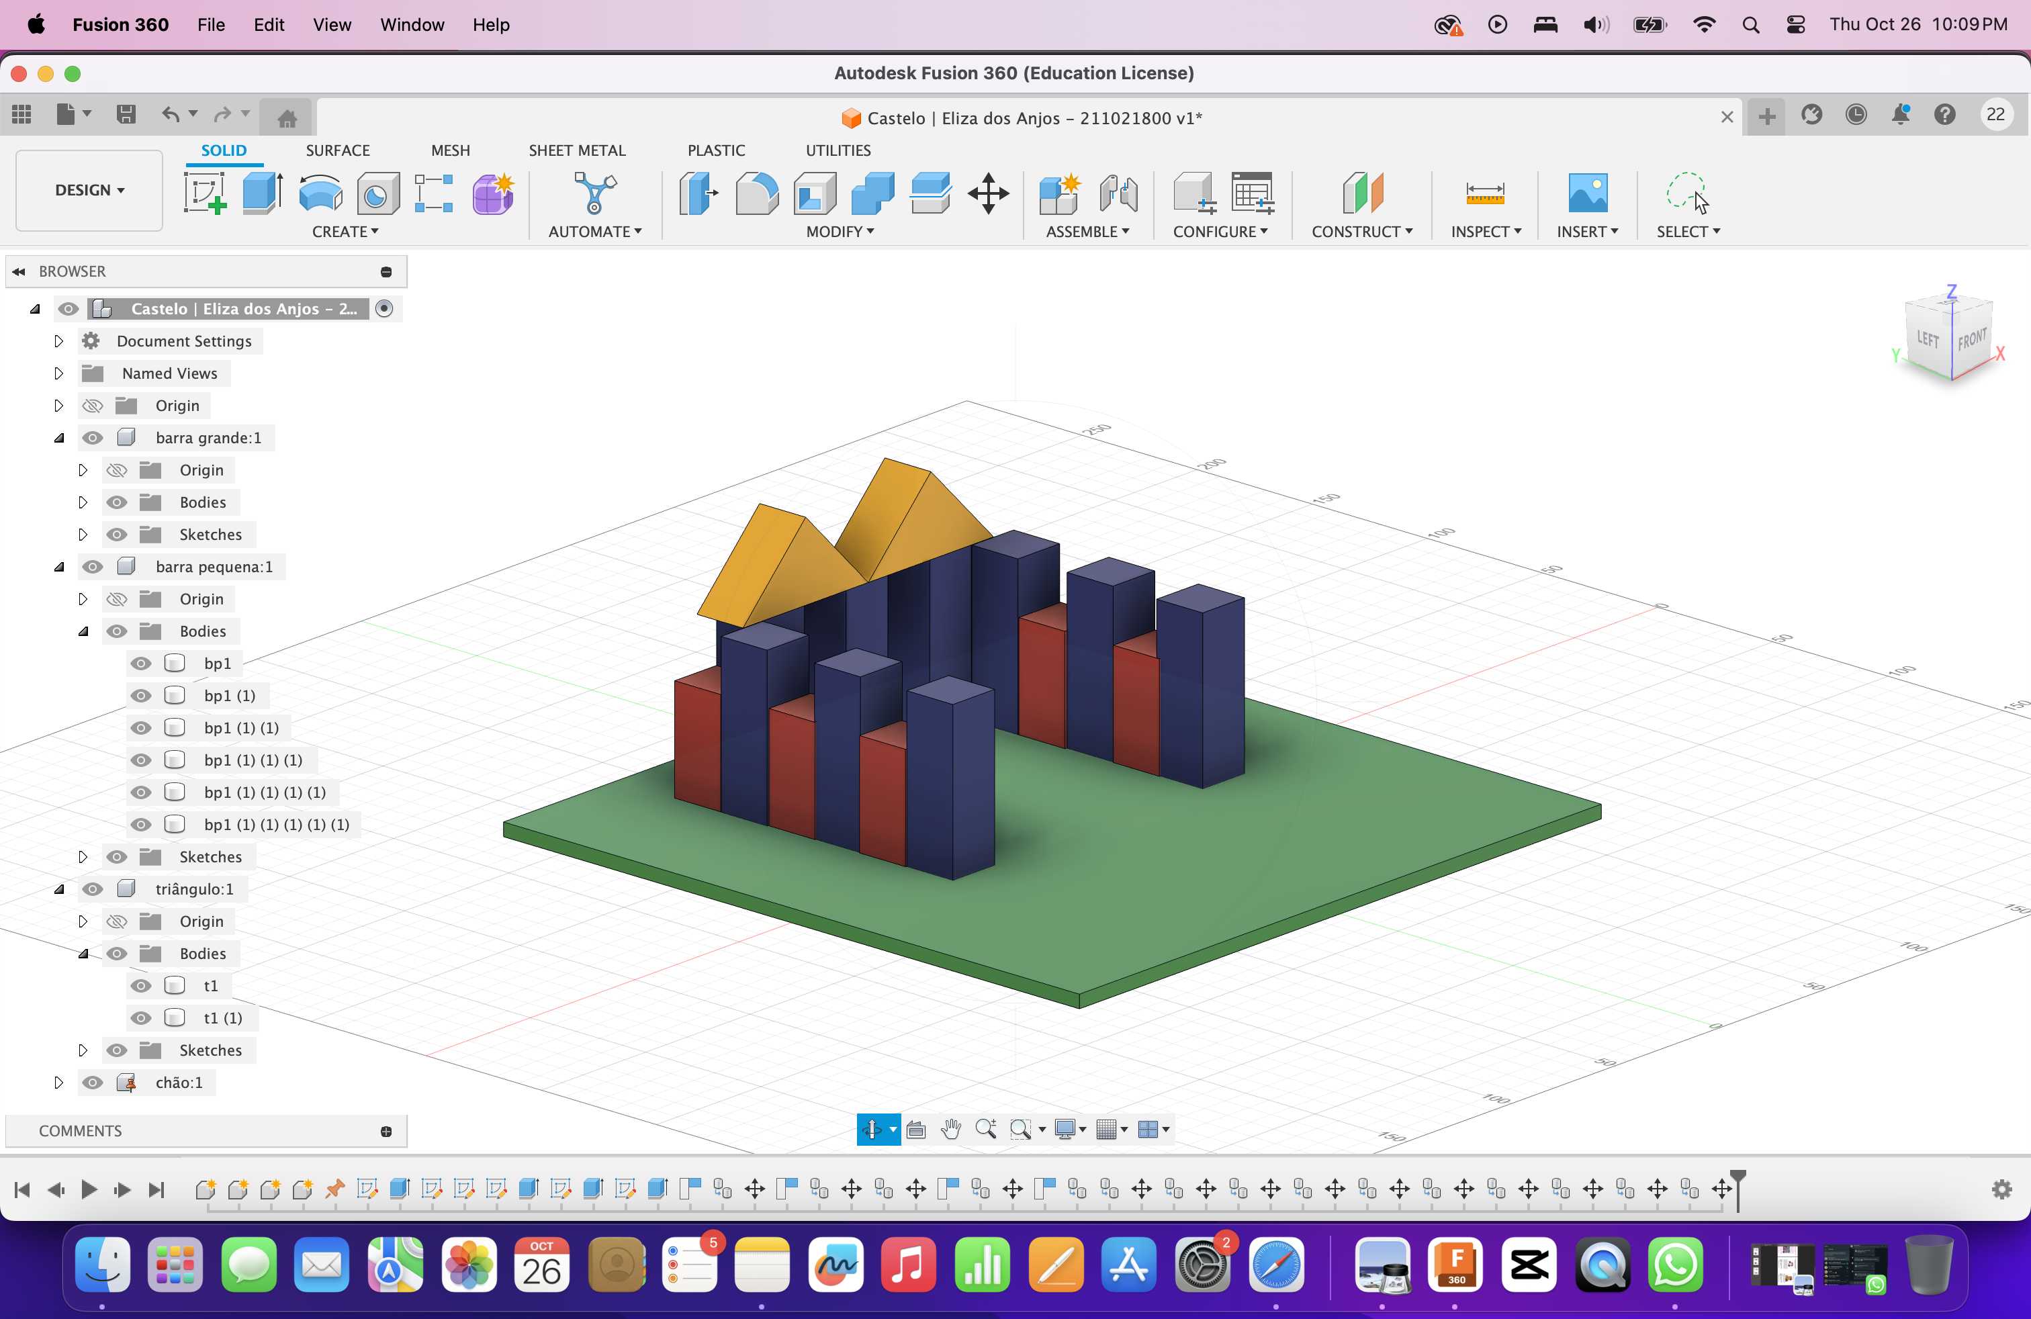Open the CONSTRUCT dropdown menu
2031x1319 pixels.
point(1363,232)
